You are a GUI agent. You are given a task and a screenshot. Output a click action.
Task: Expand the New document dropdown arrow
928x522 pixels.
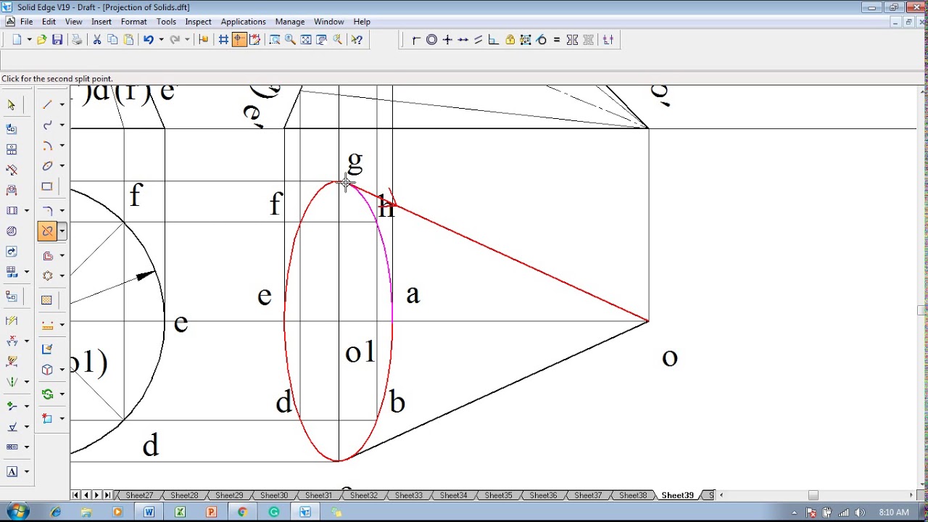pyautogui.click(x=29, y=40)
